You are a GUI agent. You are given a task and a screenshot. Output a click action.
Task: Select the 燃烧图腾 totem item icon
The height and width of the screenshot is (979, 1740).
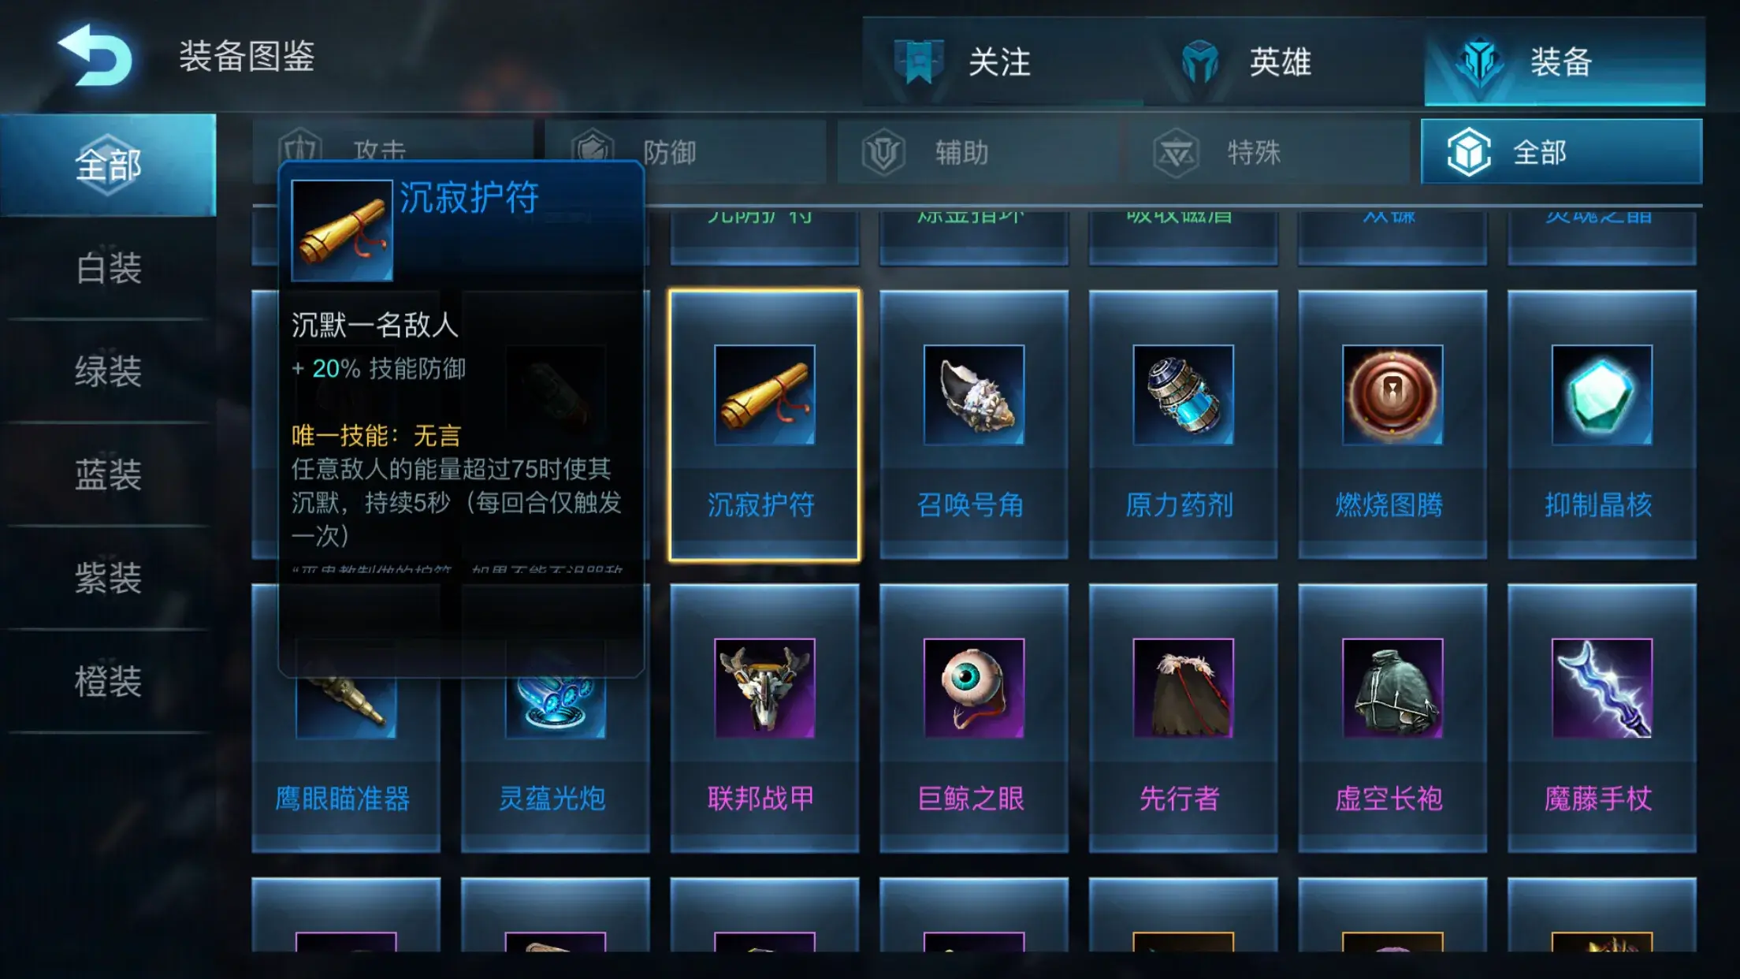pyautogui.click(x=1392, y=395)
